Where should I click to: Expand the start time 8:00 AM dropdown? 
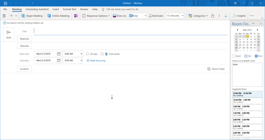click(x=81, y=54)
